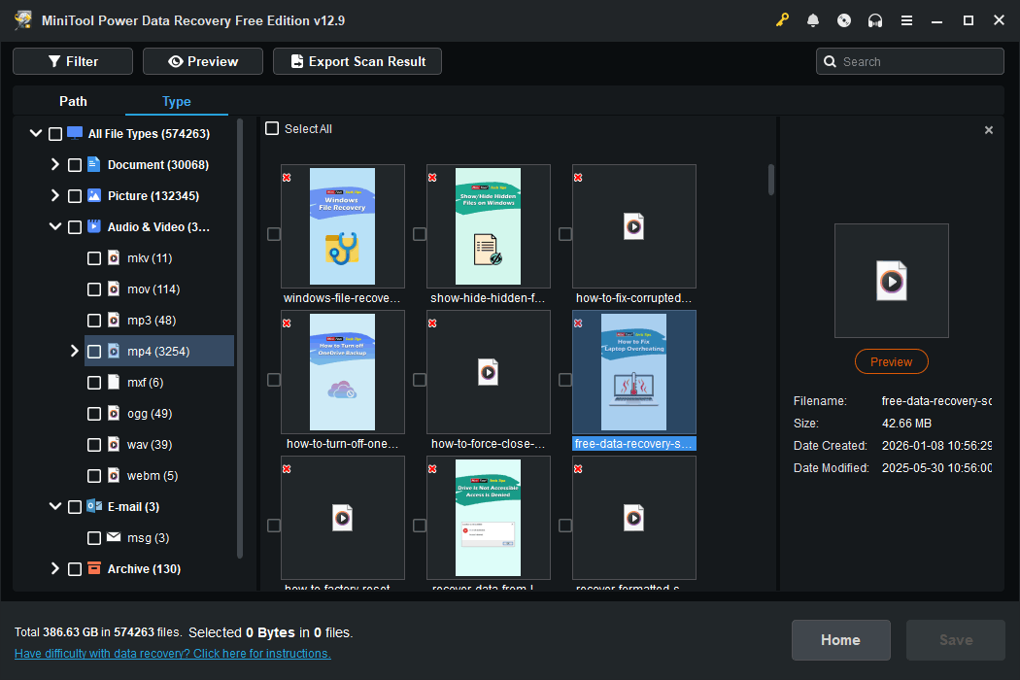Click the wav file type icon
Viewport: 1020px width, 680px height.
pyautogui.click(x=114, y=445)
